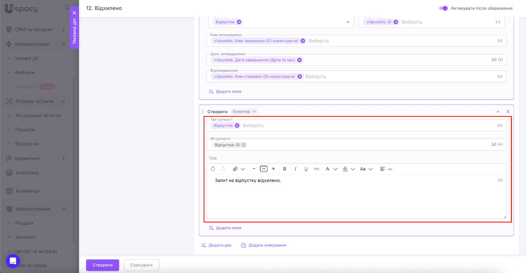Remove the Дата завершення tag
526x273 pixels.
pyautogui.click(x=299, y=60)
